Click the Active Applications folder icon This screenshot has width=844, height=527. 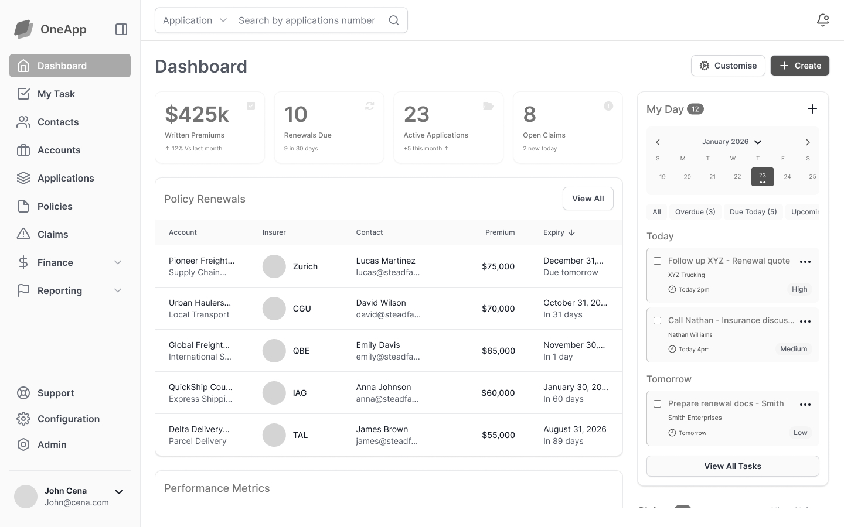tap(488, 106)
